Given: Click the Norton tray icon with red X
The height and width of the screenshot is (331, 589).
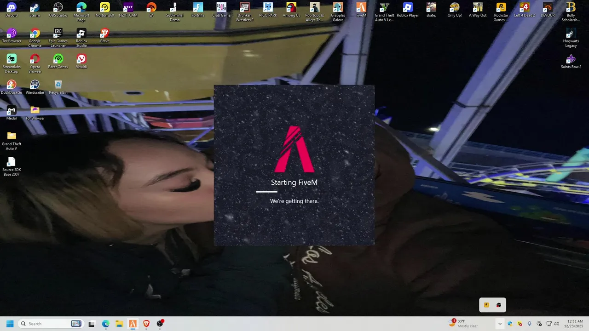Looking at the screenshot, I should (x=520, y=324).
